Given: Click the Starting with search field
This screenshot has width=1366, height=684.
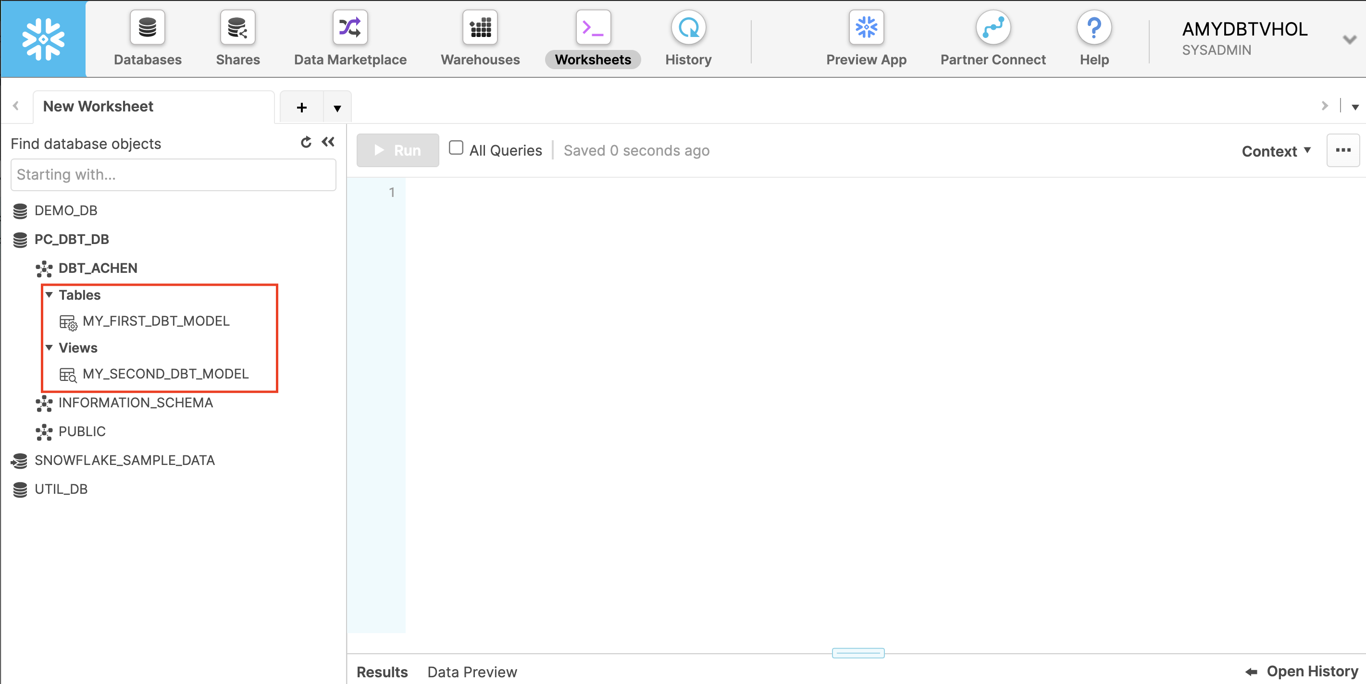Looking at the screenshot, I should 174,175.
